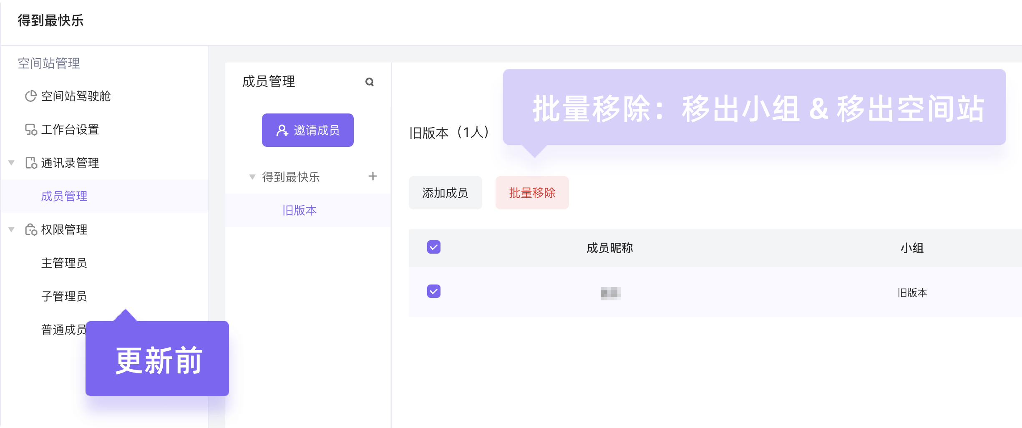Click the search icon in member management

tap(369, 82)
